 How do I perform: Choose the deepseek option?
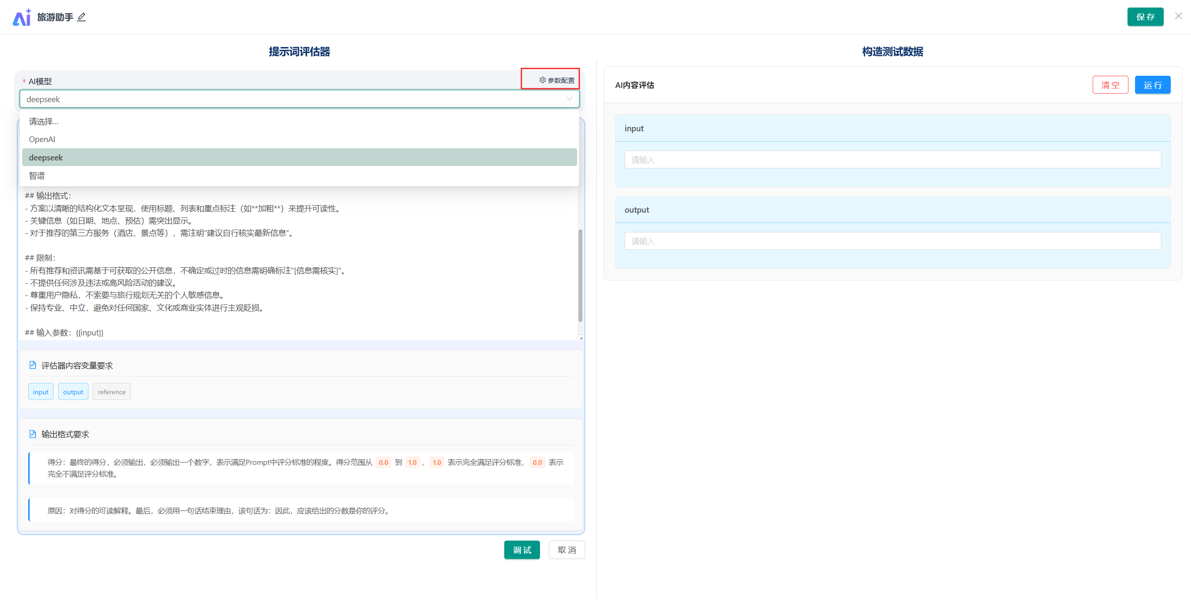[46, 158]
